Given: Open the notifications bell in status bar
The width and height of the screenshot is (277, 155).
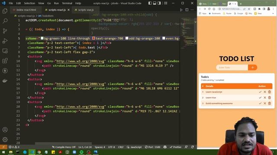Looking at the screenshot, I should pyautogui.click(x=192, y=147).
